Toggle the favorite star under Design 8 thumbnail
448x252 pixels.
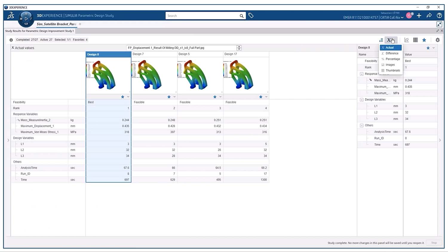pyautogui.click(x=122, y=96)
